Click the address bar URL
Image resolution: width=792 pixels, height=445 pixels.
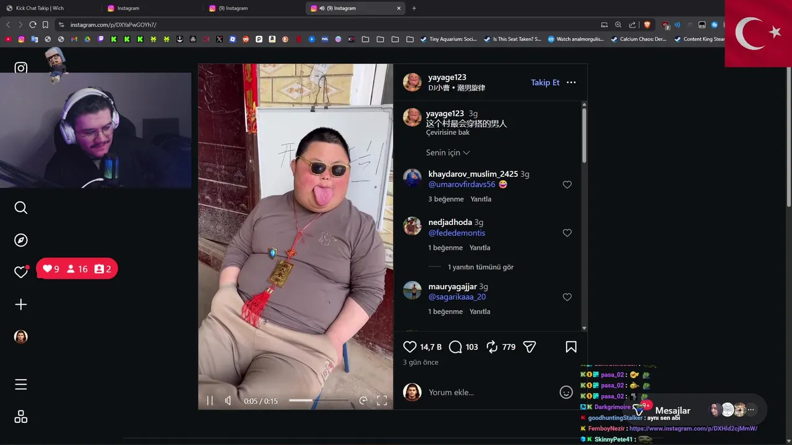click(113, 25)
